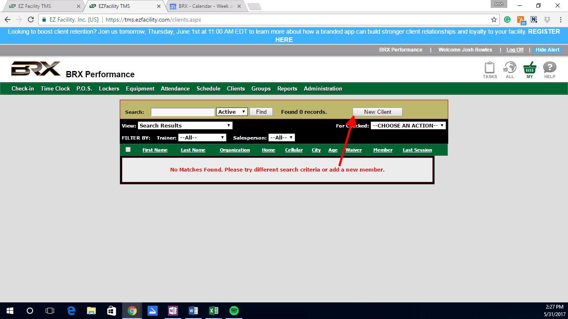Open the Schedule menu
The image size is (568, 319).
point(208,88)
